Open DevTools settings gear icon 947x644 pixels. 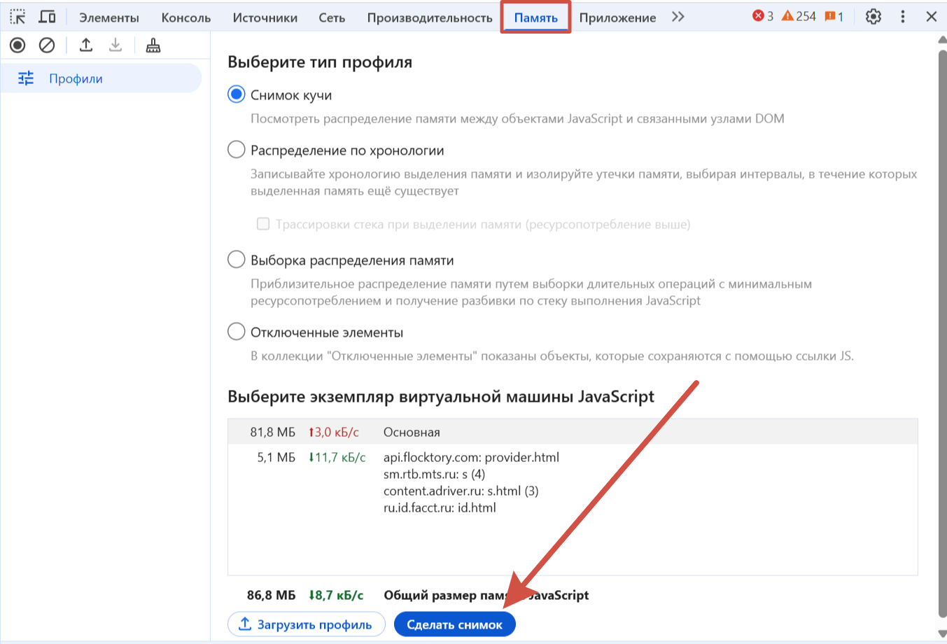coord(873,17)
